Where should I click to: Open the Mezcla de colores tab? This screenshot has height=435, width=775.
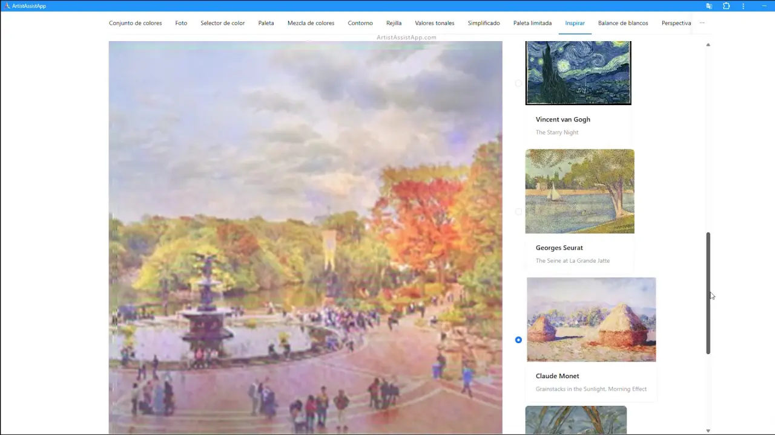[x=311, y=23]
